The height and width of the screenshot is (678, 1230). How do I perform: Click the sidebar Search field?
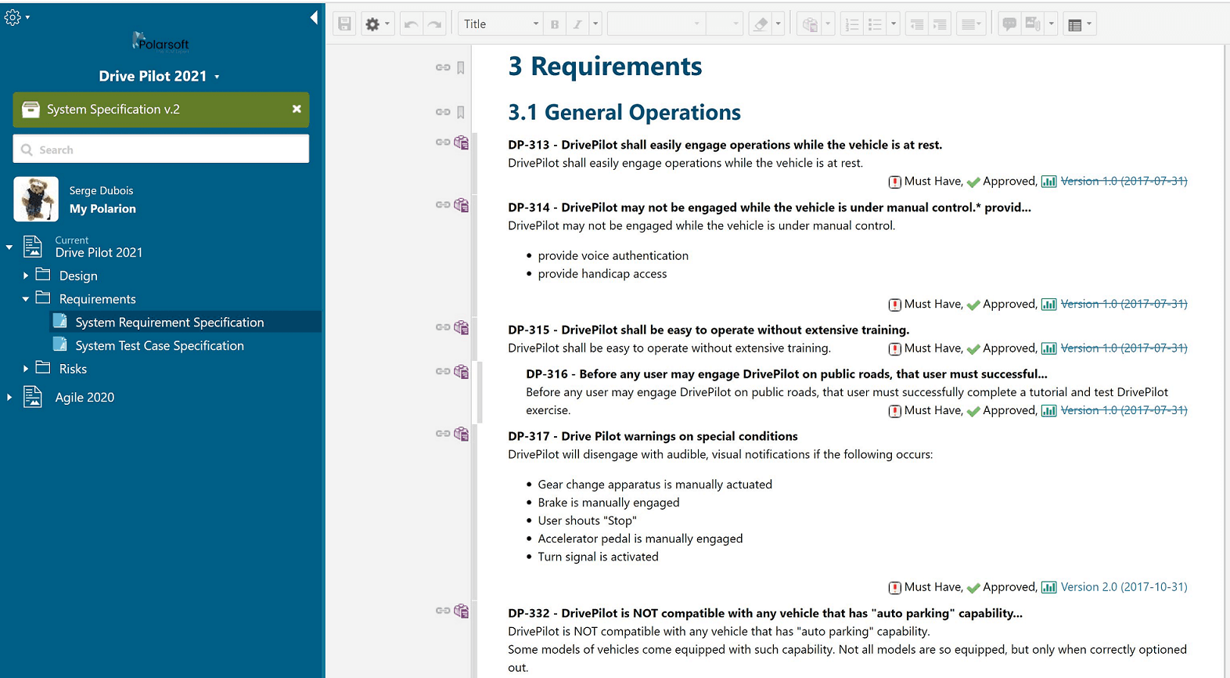point(161,149)
